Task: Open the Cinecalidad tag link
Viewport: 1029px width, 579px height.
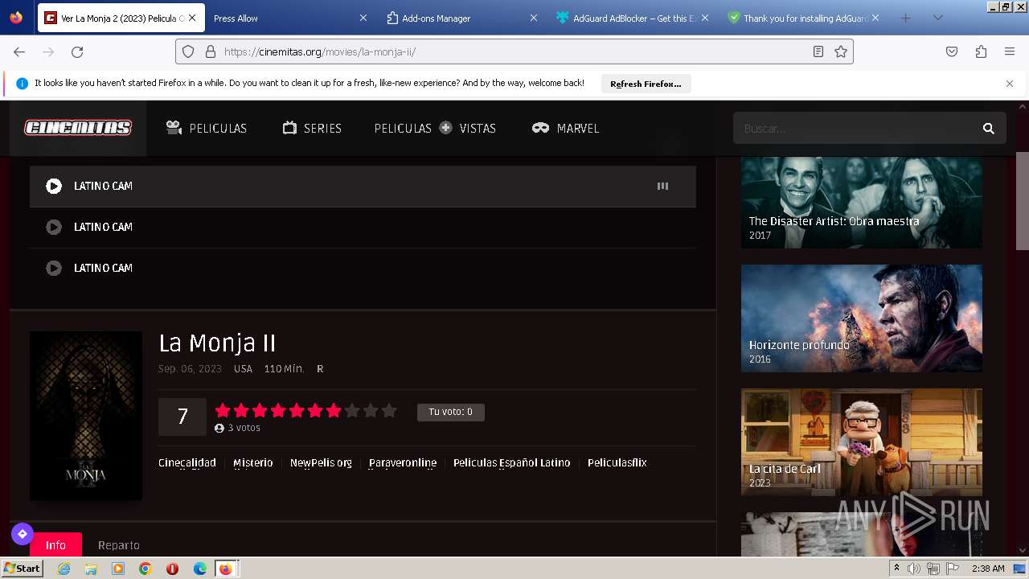Action: [x=187, y=462]
